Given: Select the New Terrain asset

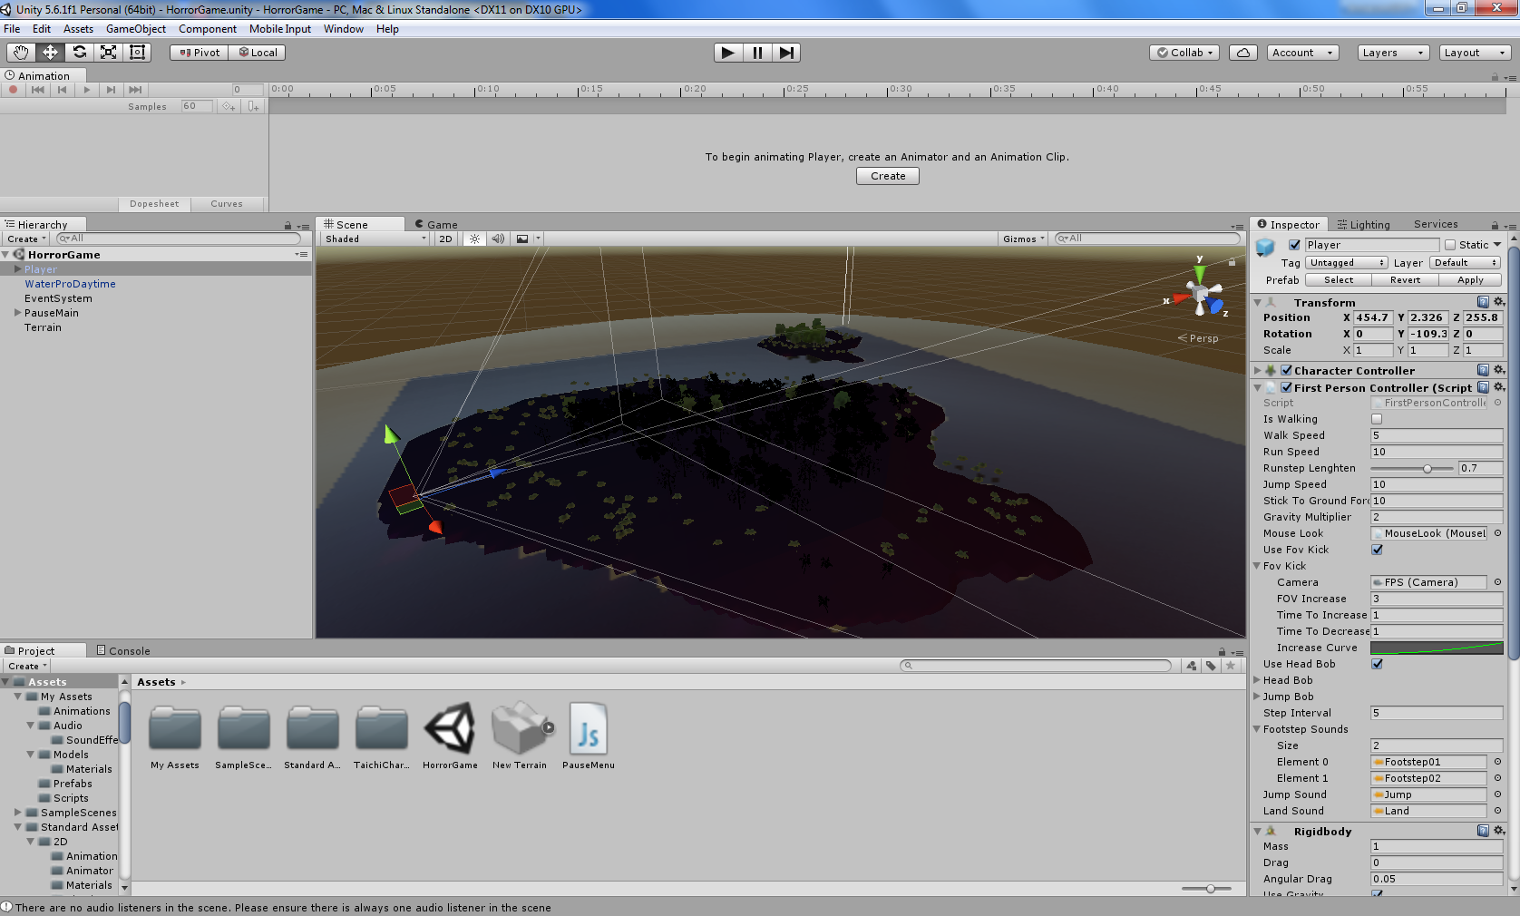Looking at the screenshot, I should pyautogui.click(x=520, y=736).
